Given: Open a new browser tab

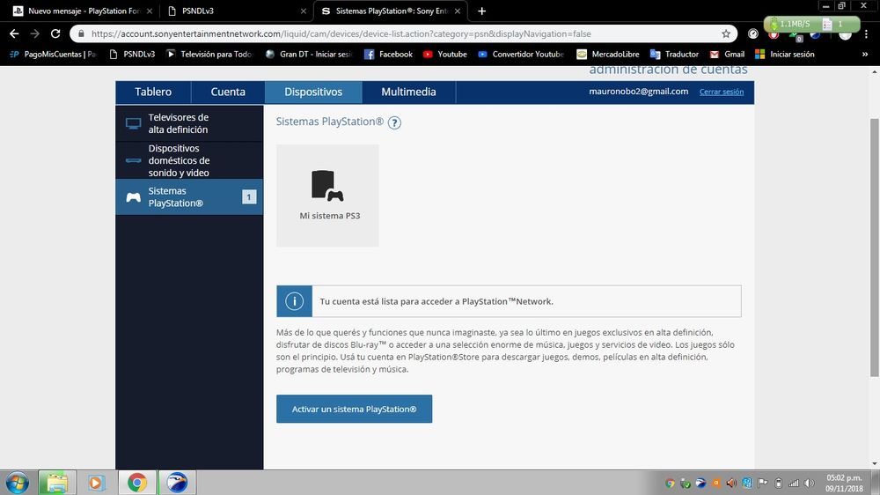Looking at the screenshot, I should tap(481, 11).
